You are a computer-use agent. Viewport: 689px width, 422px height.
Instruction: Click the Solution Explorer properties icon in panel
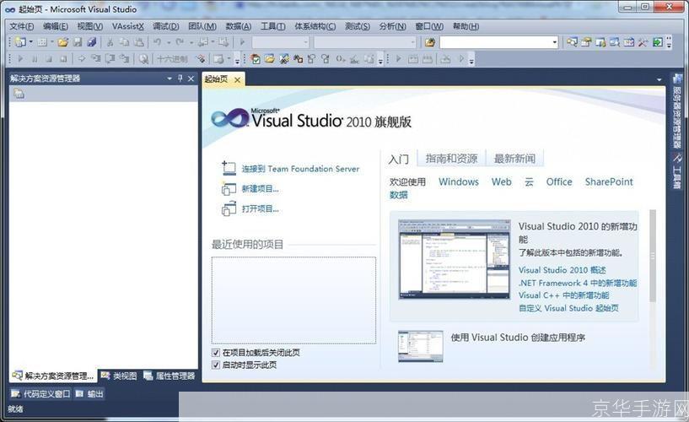(19, 93)
